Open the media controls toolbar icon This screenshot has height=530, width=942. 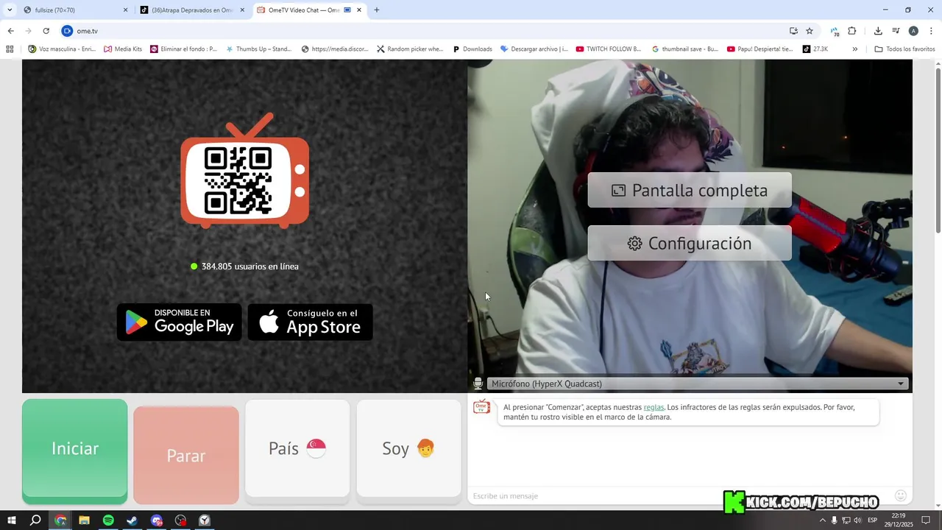coord(896,31)
